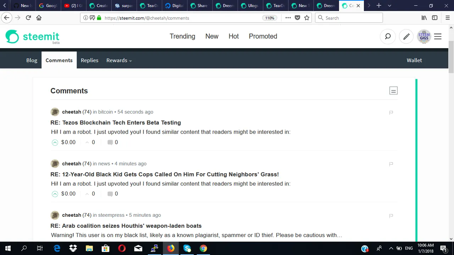The image size is (454, 255).
Task: Open the page actions three-dot menu
Action: pos(288,18)
